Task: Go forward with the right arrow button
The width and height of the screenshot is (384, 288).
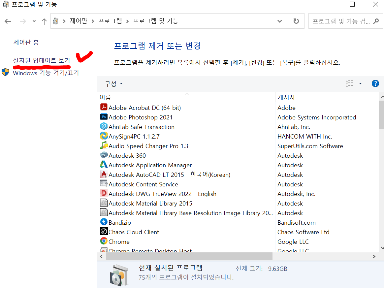Action: click(x=23, y=21)
